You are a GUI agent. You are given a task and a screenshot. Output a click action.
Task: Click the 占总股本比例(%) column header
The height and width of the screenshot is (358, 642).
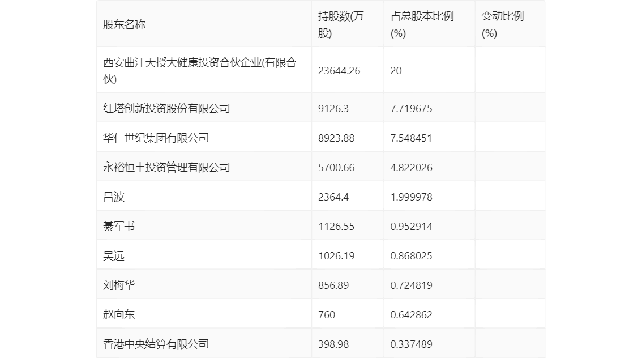(x=422, y=24)
